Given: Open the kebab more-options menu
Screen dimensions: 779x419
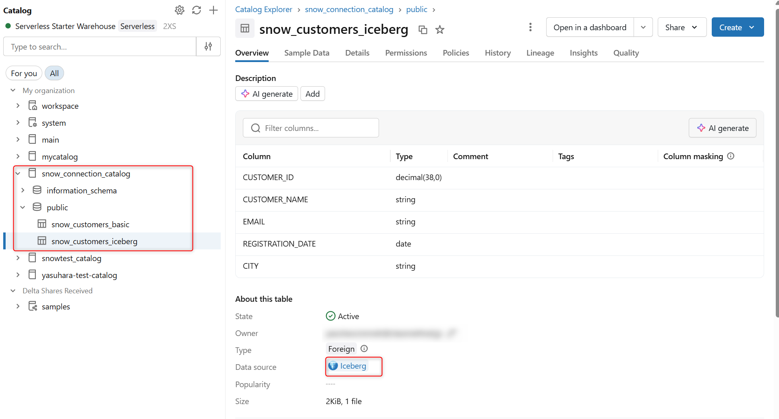Looking at the screenshot, I should coord(530,27).
